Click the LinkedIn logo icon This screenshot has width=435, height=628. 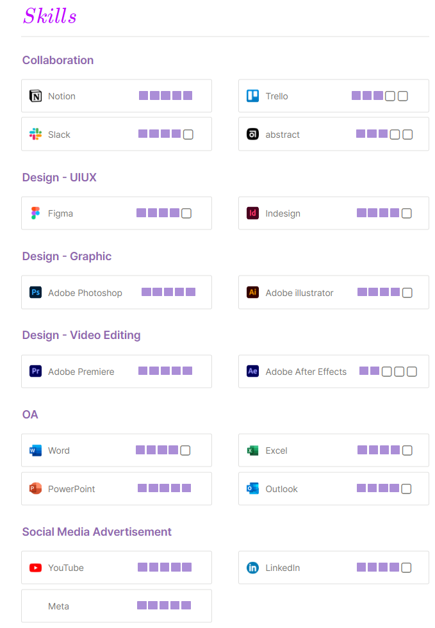tap(253, 568)
